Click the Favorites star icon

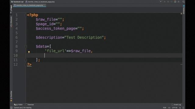(11, 101)
